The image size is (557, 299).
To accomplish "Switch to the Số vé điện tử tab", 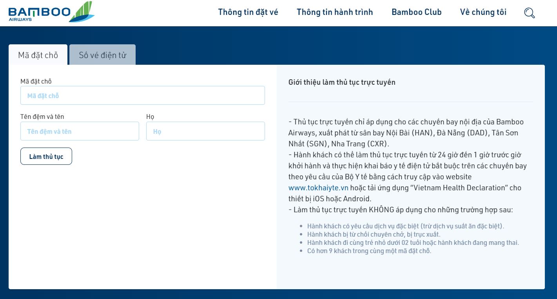I will pos(102,55).
